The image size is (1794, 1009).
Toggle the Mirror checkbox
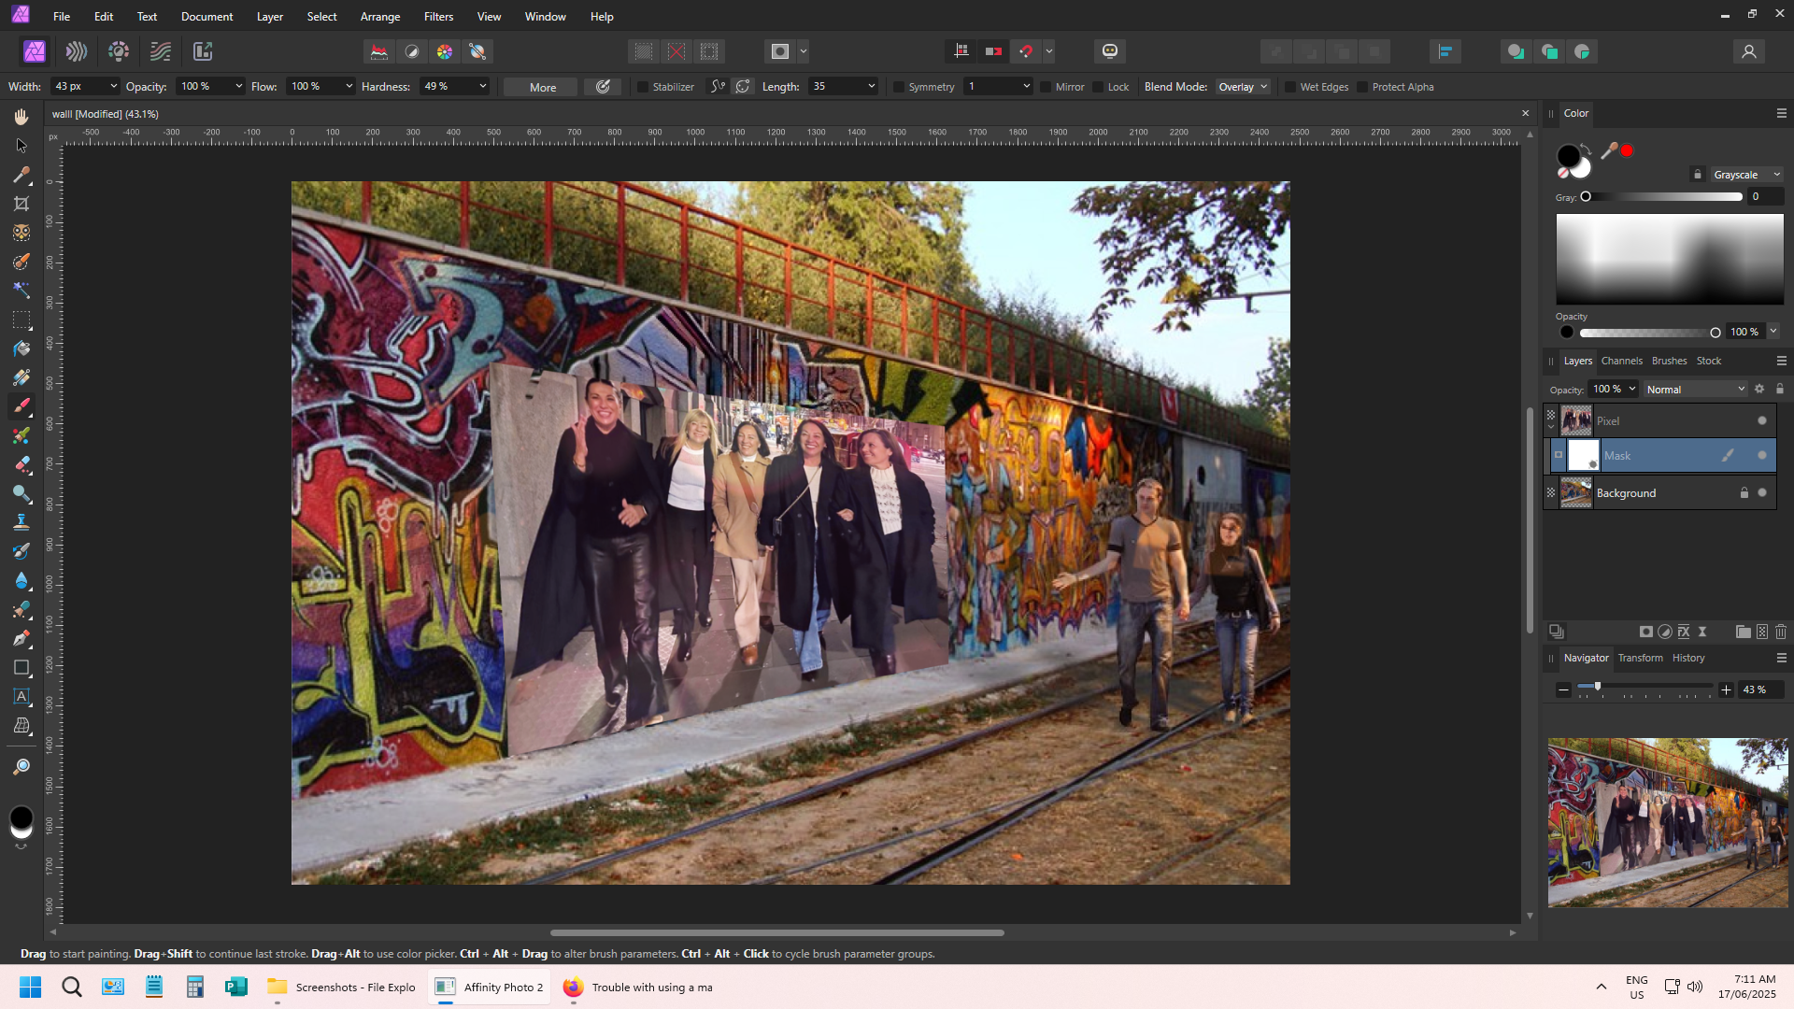[1046, 87]
